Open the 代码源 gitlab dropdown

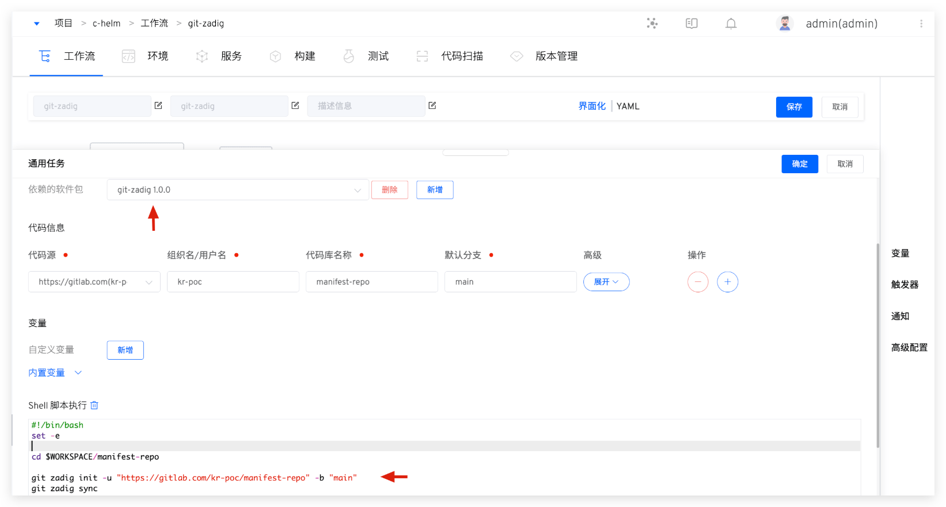[94, 282]
